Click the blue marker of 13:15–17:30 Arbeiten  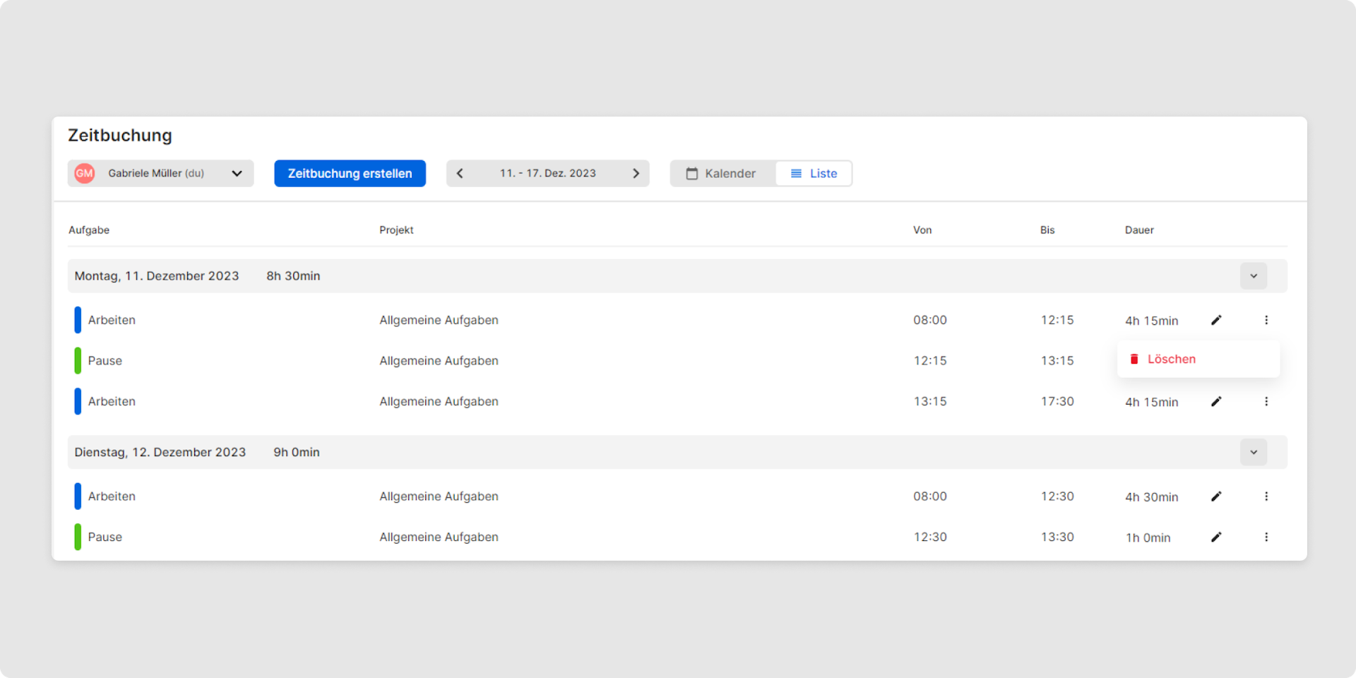78,401
